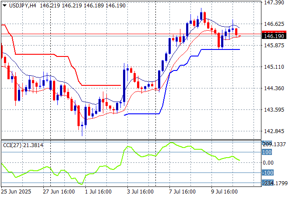Image resolution: width=289 pixels, height=197 pixels.
Task: Click the 209.1337 CCI scale maximum
Action: tap(274, 144)
